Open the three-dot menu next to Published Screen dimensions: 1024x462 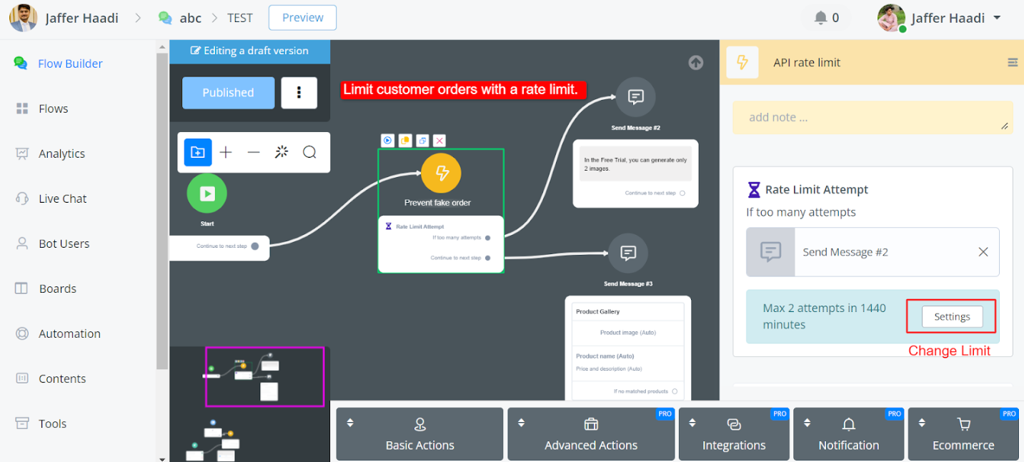click(x=299, y=93)
